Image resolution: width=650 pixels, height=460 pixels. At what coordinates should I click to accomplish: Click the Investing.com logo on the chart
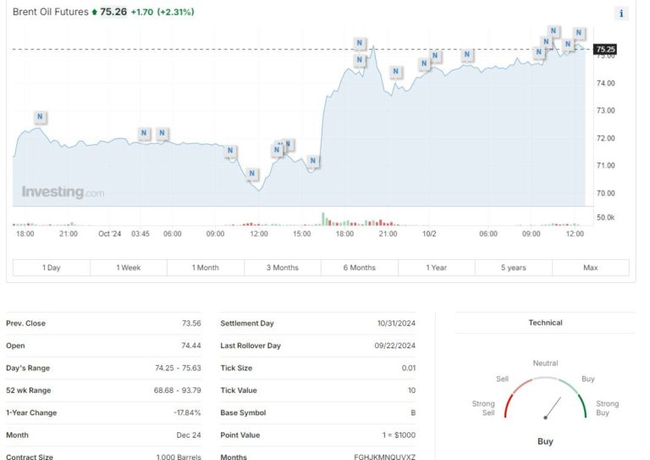pyautogui.click(x=63, y=192)
